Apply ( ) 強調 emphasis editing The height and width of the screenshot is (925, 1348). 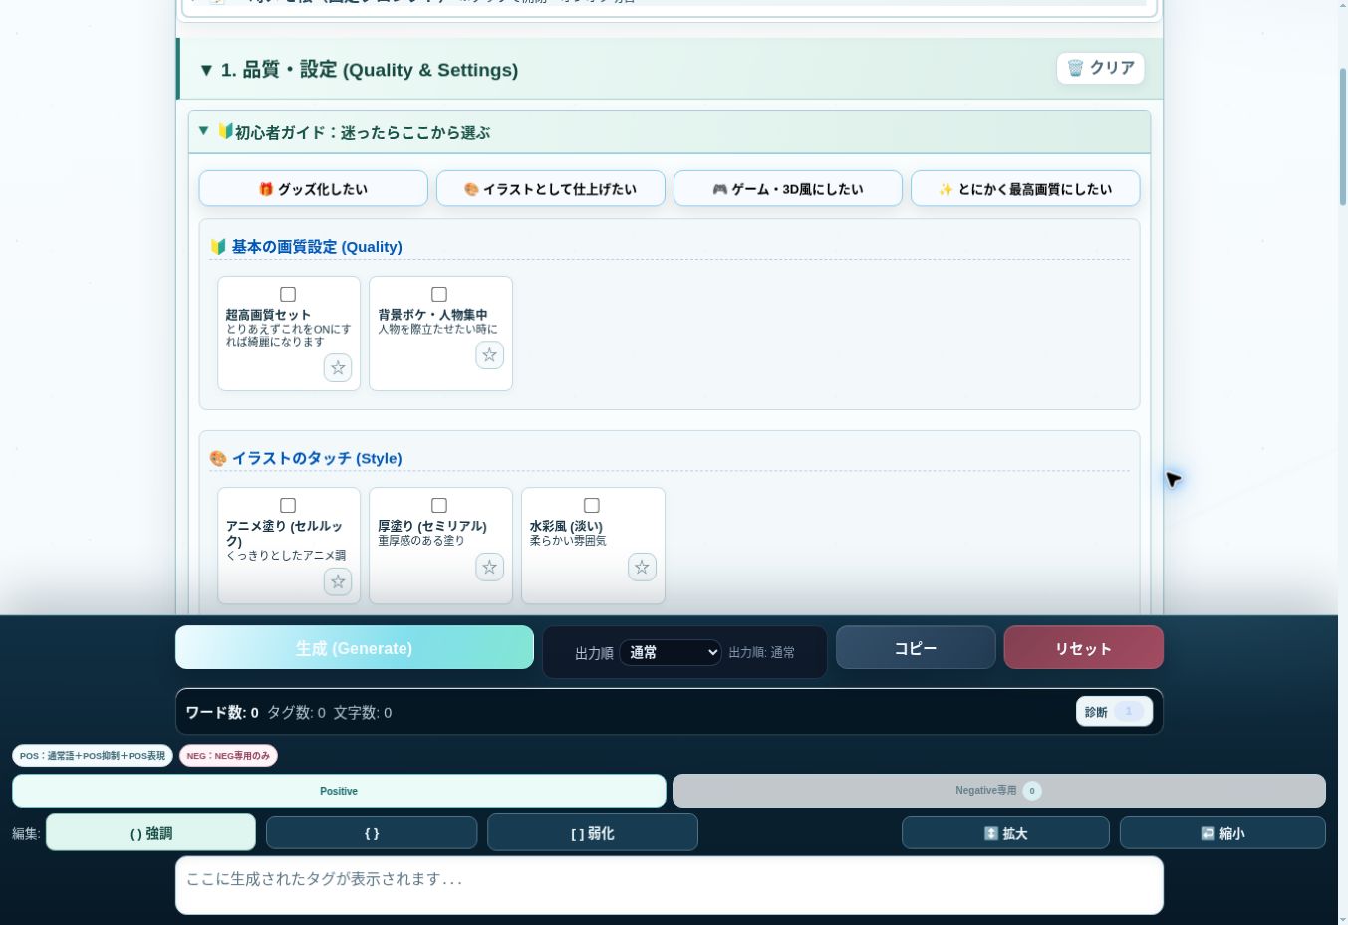click(151, 832)
